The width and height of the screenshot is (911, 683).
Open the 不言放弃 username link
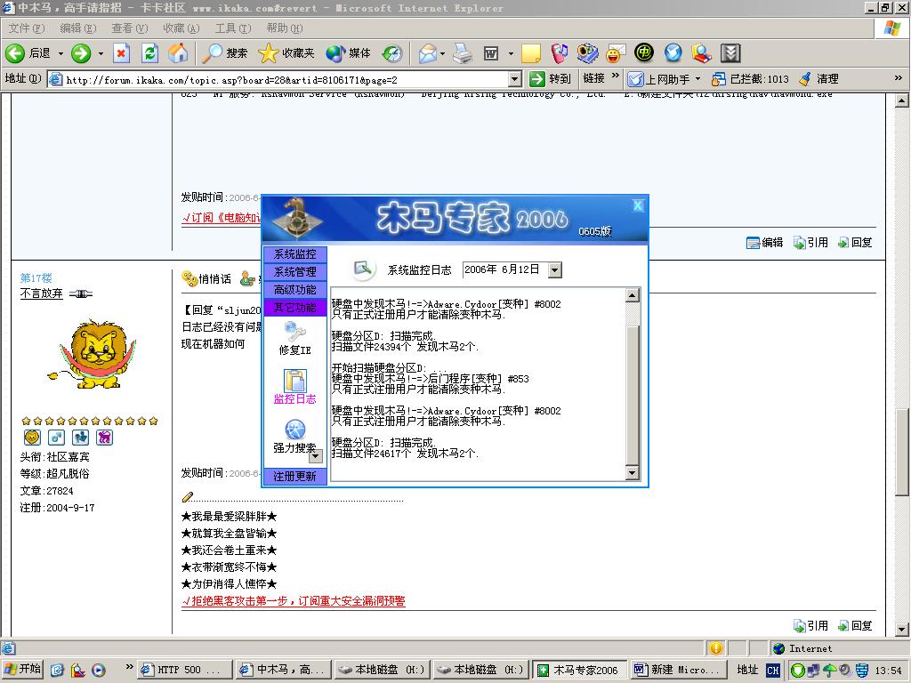click(x=41, y=293)
